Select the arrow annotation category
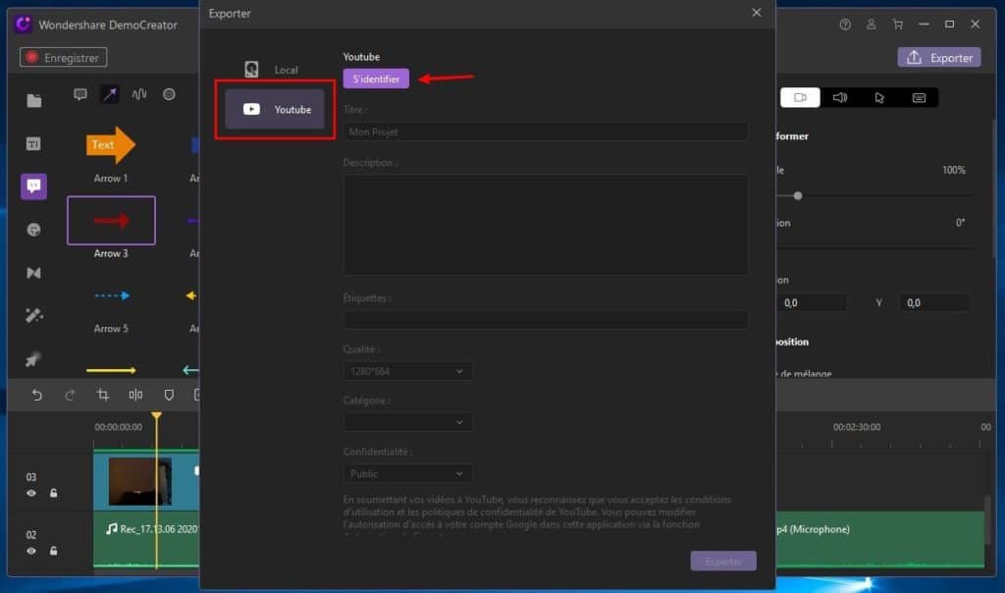Screen dimensions: 1005x593 110,94
